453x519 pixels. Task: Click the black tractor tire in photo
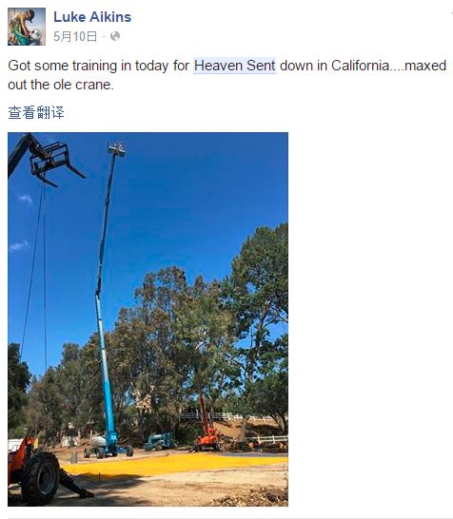coord(40,478)
